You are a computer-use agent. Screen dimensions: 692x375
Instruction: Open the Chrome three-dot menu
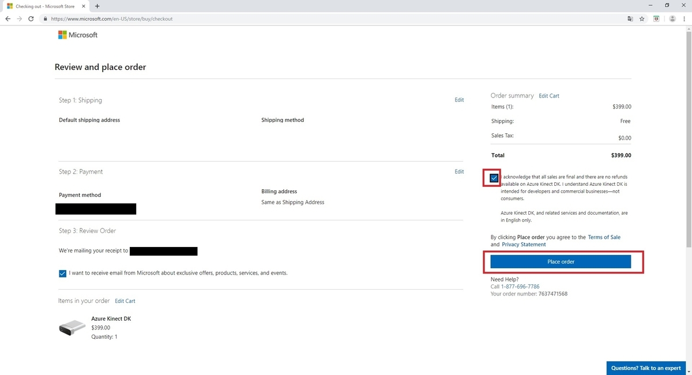coord(685,18)
